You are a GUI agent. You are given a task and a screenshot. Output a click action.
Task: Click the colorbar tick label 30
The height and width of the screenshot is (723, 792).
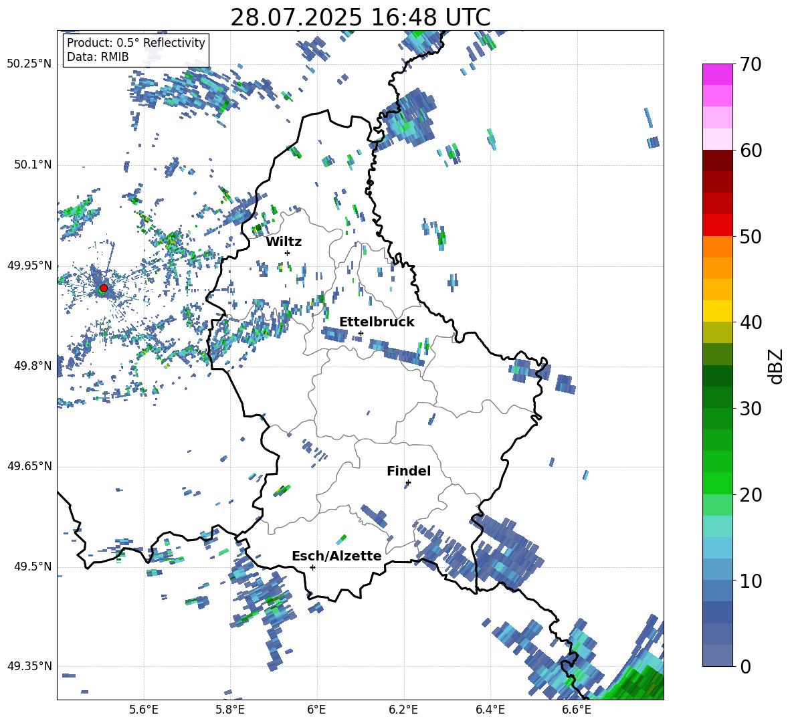[751, 409]
